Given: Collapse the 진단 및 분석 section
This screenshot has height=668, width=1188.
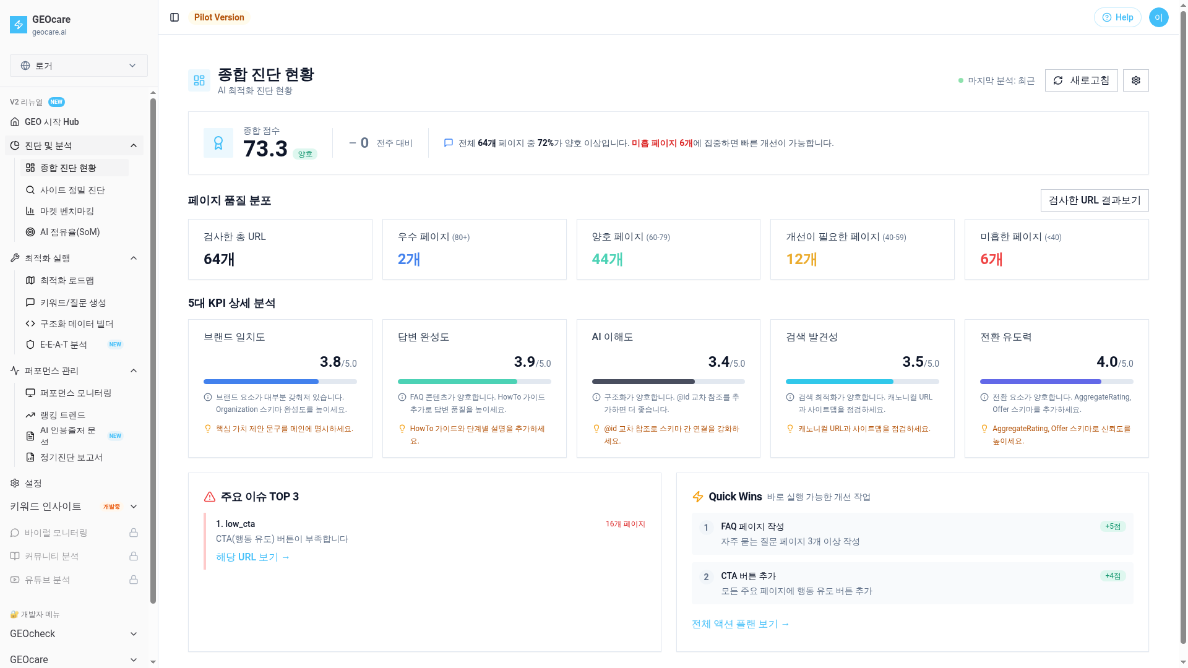Looking at the screenshot, I should click(x=134, y=145).
